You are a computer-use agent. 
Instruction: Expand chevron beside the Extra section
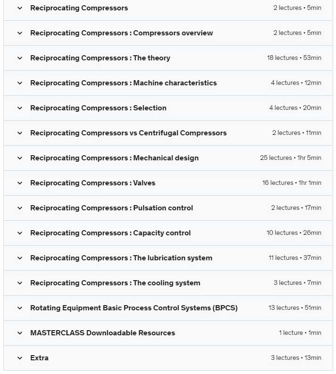(20, 358)
